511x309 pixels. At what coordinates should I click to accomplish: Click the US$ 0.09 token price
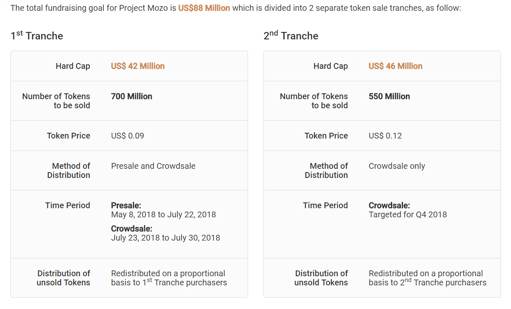pyautogui.click(x=128, y=136)
